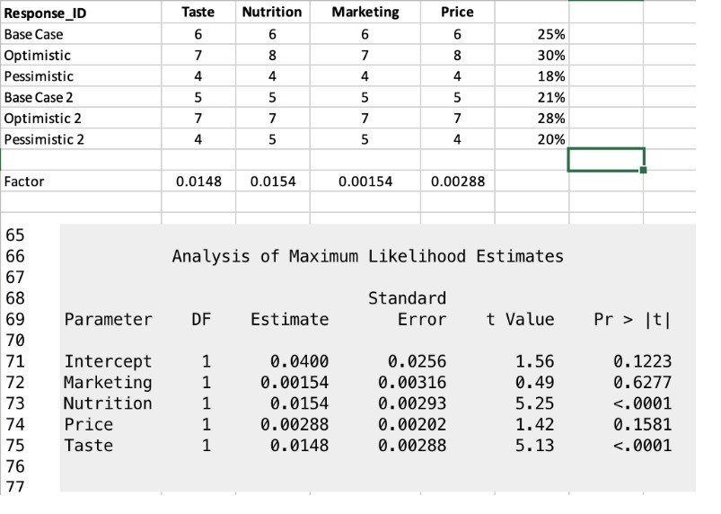Click the 'Base Case' row label
Image resolution: width=721 pixels, height=514 pixels.
pyautogui.click(x=33, y=34)
